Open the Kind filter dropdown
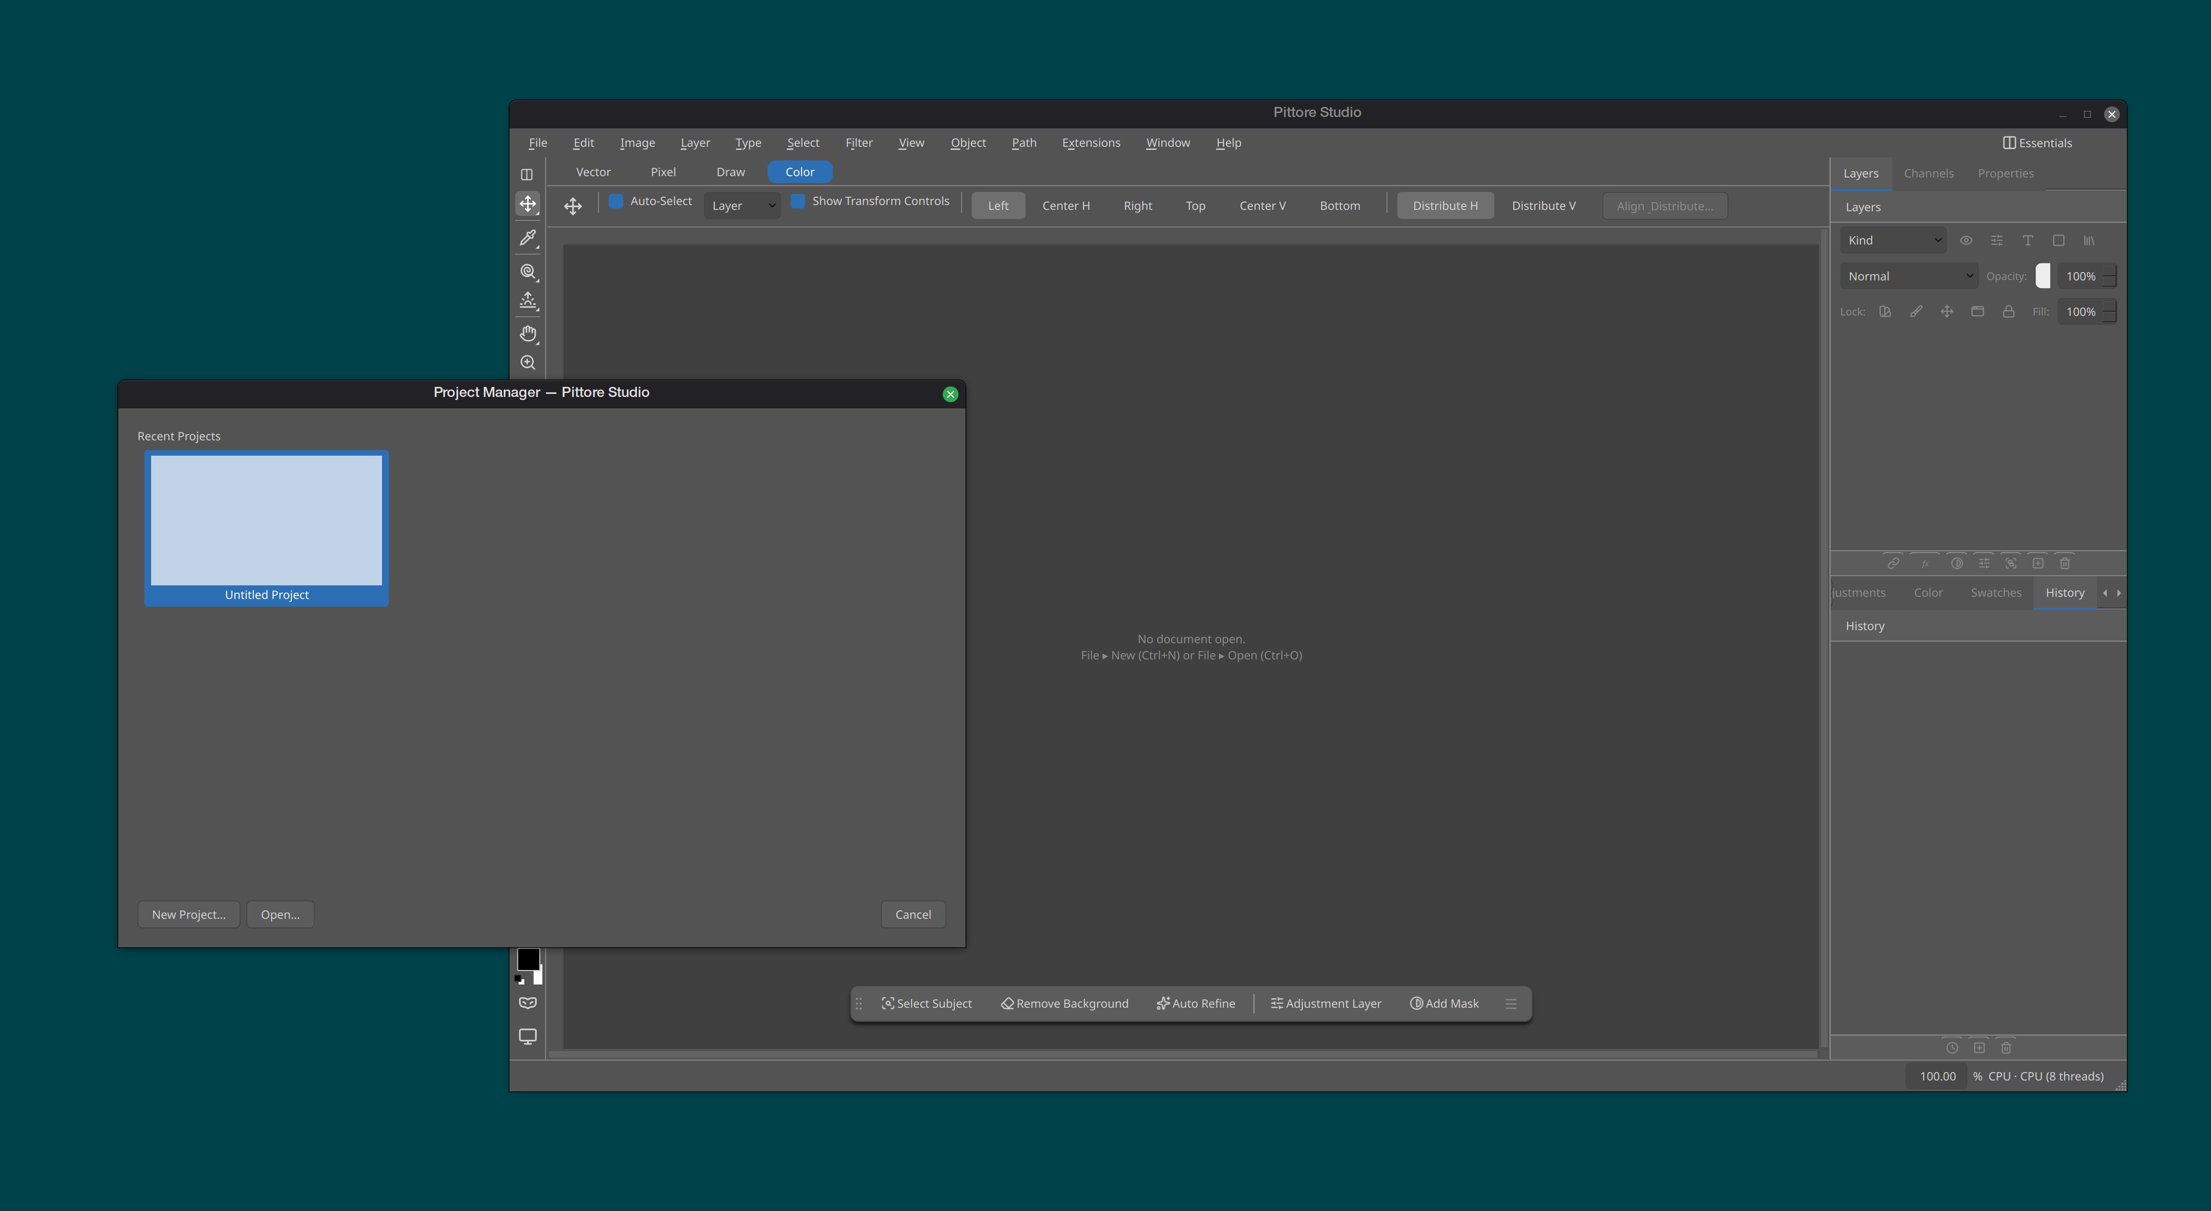Image resolution: width=2211 pixels, height=1211 pixels. tap(1893, 240)
